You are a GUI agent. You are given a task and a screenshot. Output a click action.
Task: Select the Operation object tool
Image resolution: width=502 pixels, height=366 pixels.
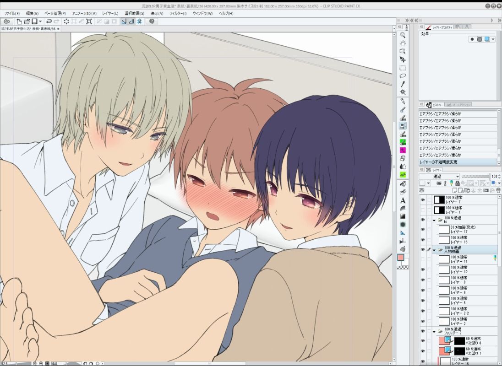coord(403,51)
